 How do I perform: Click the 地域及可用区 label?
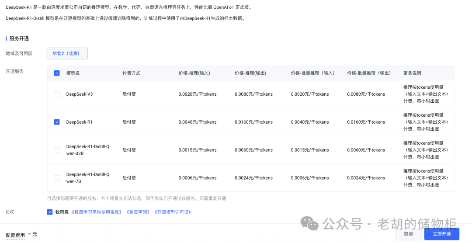coord(19,53)
